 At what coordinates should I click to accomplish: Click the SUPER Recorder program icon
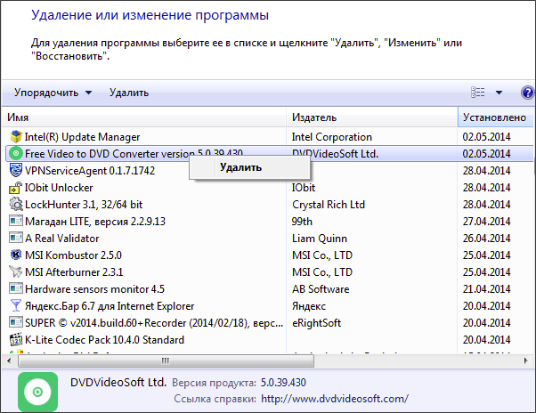pos(16,322)
